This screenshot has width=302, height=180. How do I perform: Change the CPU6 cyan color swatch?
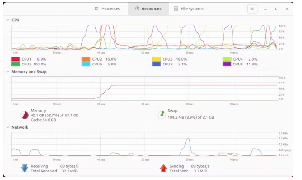click(86, 64)
